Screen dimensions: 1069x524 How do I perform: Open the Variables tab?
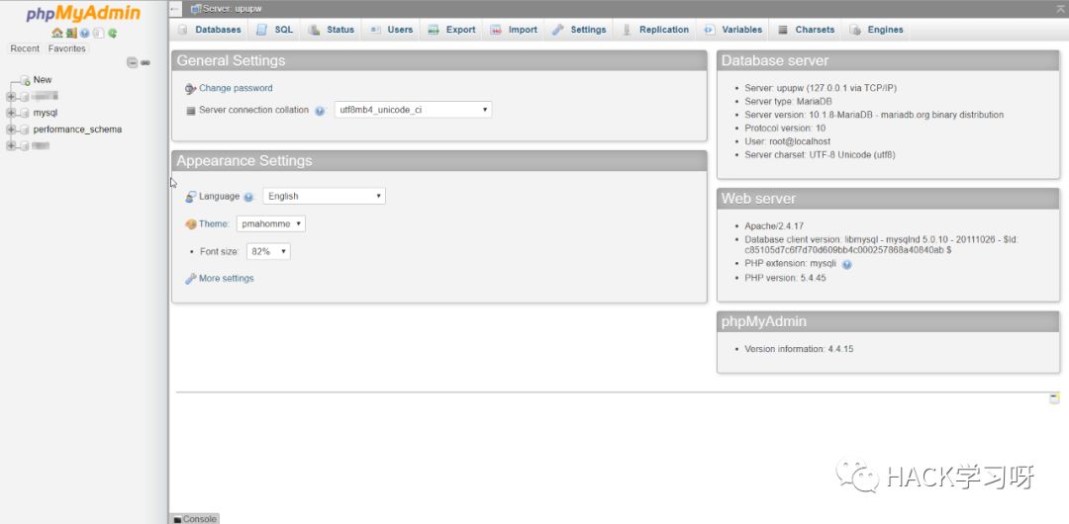point(733,30)
